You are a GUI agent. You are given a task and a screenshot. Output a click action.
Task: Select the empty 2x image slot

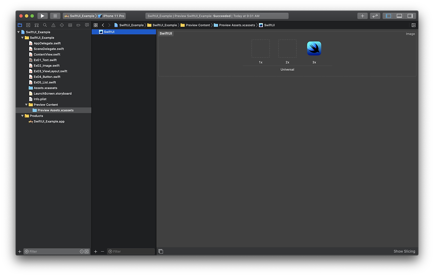tap(288, 48)
